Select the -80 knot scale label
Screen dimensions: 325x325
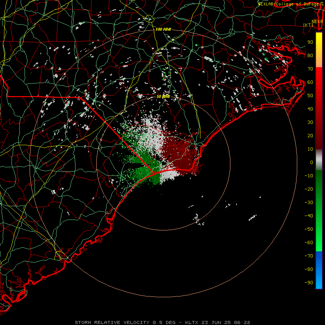(x=309, y=269)
